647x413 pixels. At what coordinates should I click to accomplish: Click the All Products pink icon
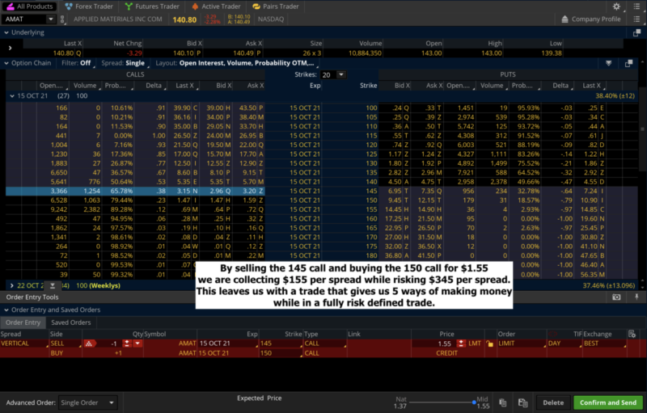(x=11, y=6)
